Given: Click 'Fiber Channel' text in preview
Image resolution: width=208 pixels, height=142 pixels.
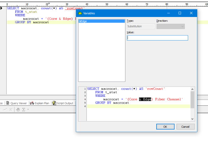Looking at the screenshot, I should click(x=168, y=99).
